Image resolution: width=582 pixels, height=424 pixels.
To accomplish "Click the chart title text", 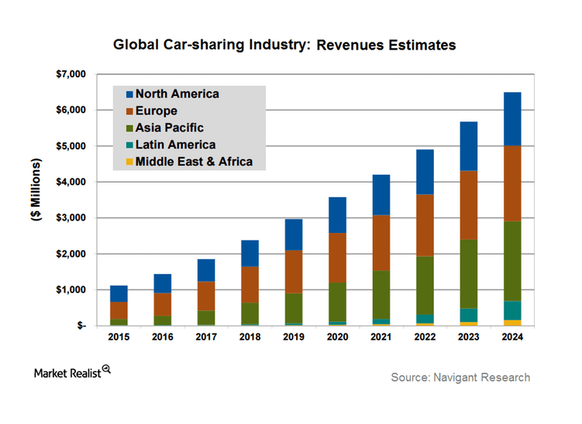I will pyautogui.click(x=284, y=45).
